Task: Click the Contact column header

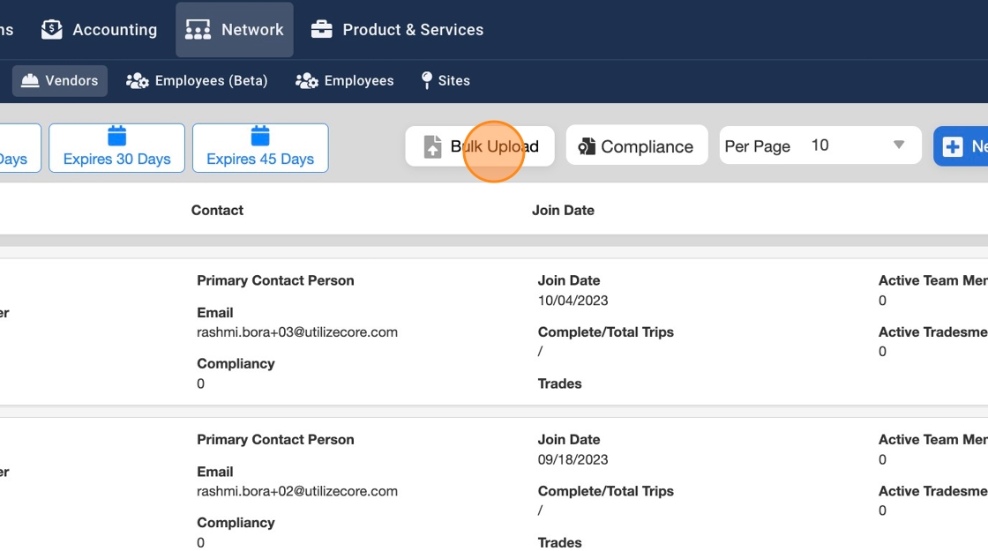Action: coord(217,210)
